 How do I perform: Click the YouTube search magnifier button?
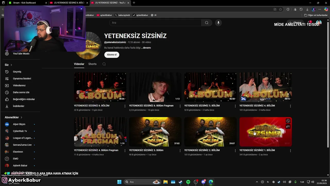tap(207, 23)
